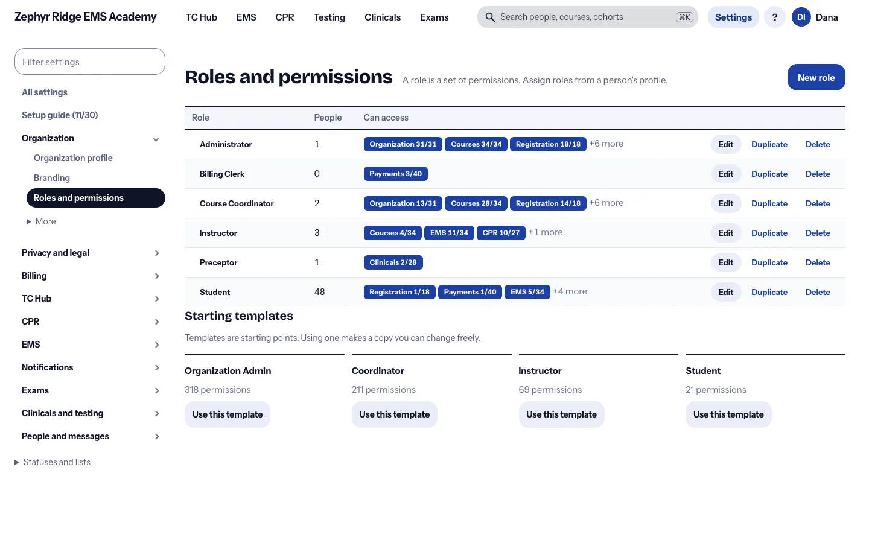Show +4 more access for Student
This screenshot has width=869, height=543.
[x=570, y=291]
